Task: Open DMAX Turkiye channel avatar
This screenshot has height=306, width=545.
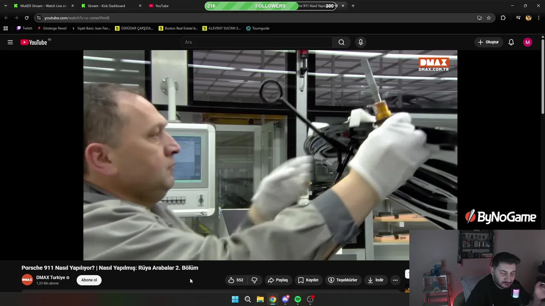Action: pos(27,280)
